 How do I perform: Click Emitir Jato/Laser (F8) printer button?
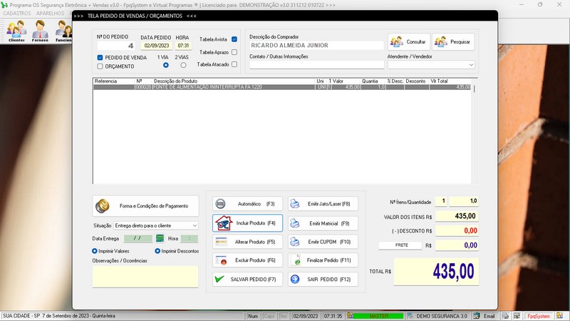[x=323, y=204]
